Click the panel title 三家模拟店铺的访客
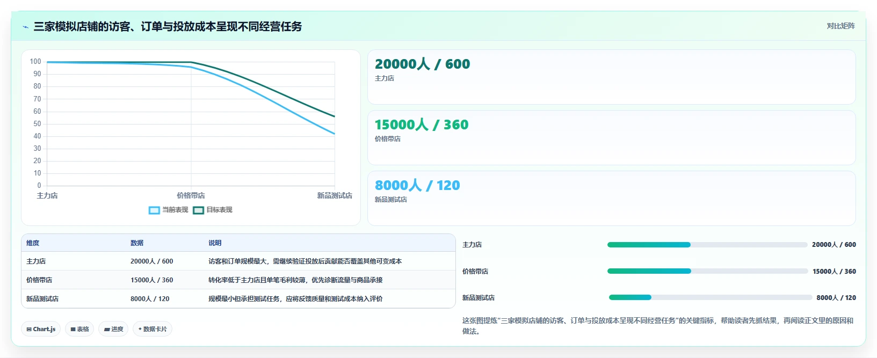 coord(168,27)
